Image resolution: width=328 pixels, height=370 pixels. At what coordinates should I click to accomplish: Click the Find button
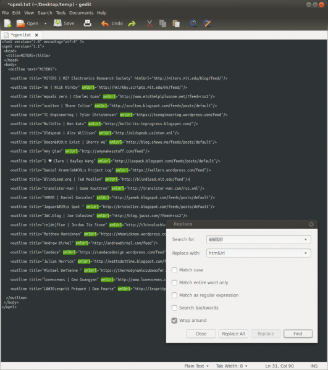(x=298, y=334)
